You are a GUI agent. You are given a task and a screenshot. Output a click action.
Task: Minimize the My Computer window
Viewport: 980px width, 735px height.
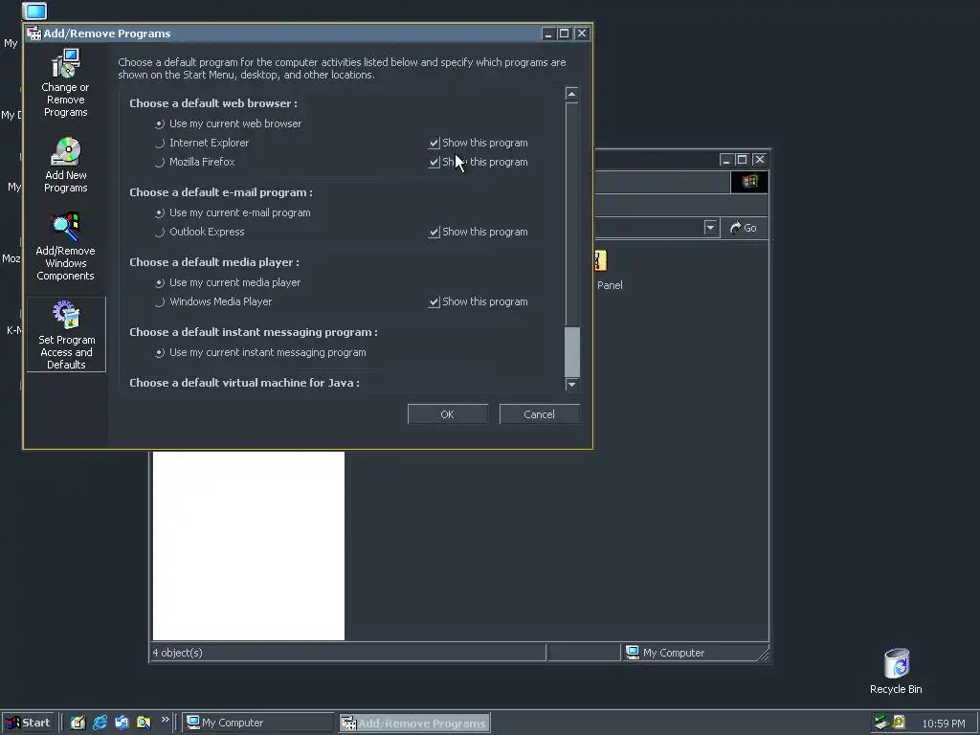click(725, 160)
